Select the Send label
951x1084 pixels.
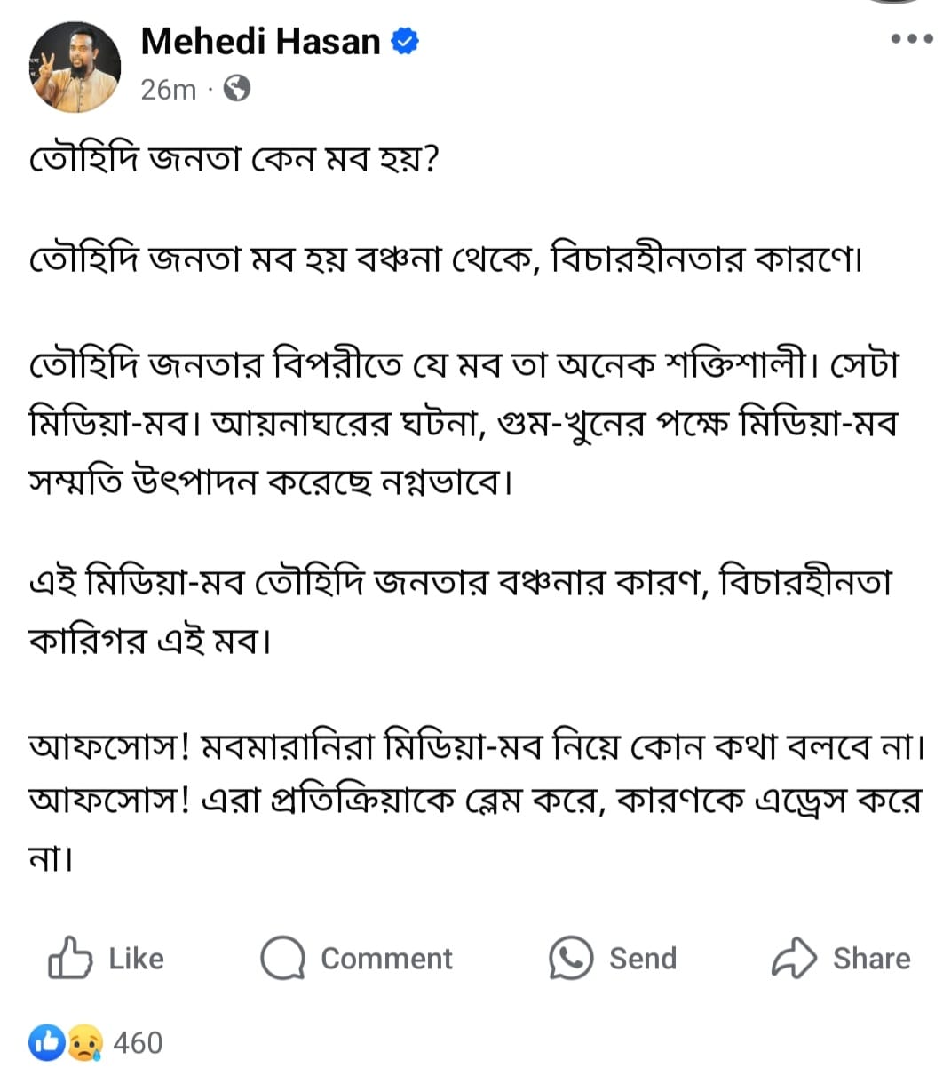point(643,959)
